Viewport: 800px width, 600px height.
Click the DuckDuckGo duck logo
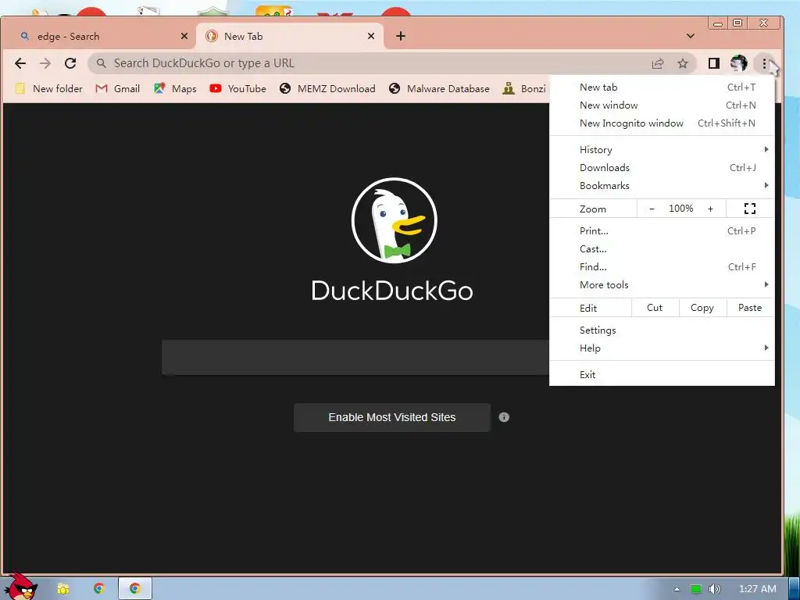(394, 220)
